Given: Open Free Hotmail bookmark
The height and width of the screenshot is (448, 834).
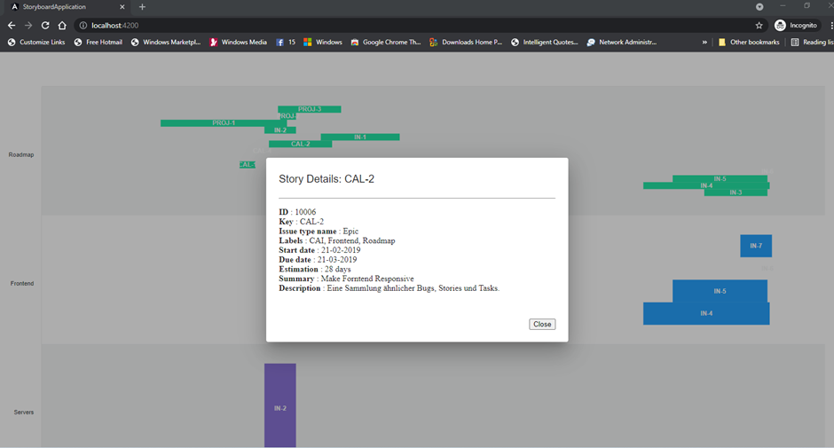Looking at the screenshot, I should point(98,42).
